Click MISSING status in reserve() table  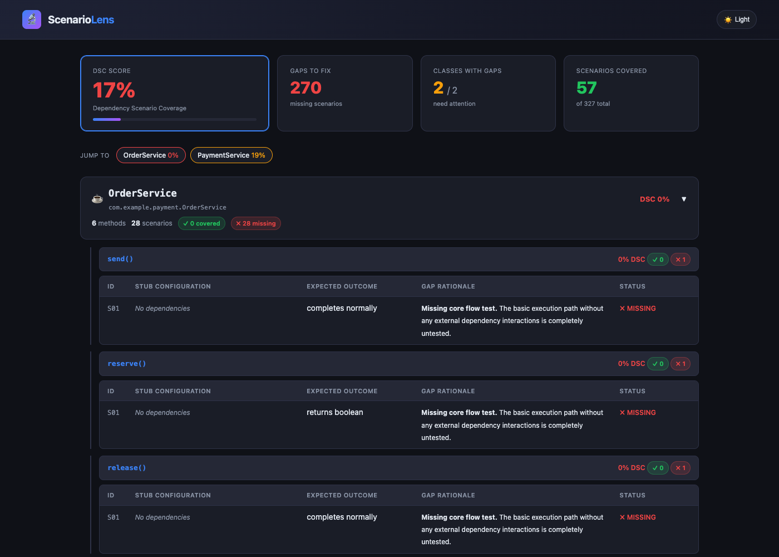(x=638, y=413)
